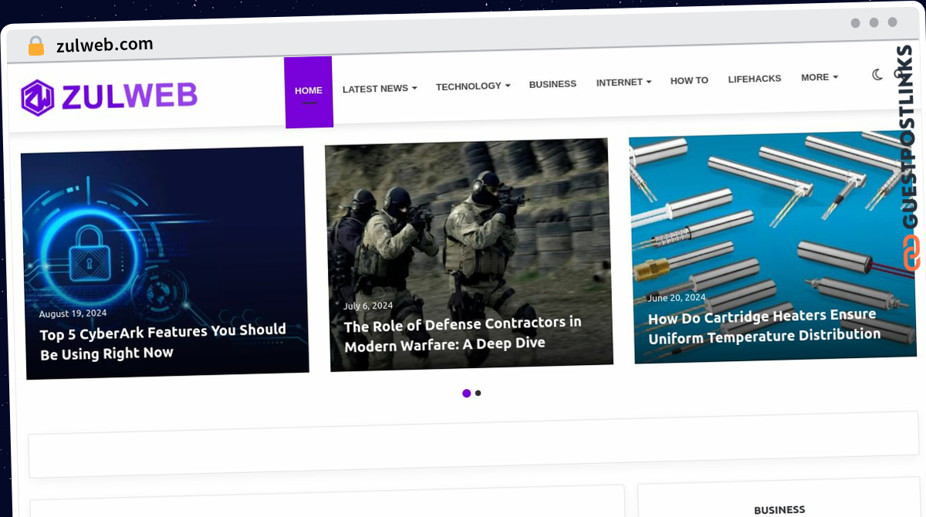Expand the Technology dropdown menu

pos(473,86)
